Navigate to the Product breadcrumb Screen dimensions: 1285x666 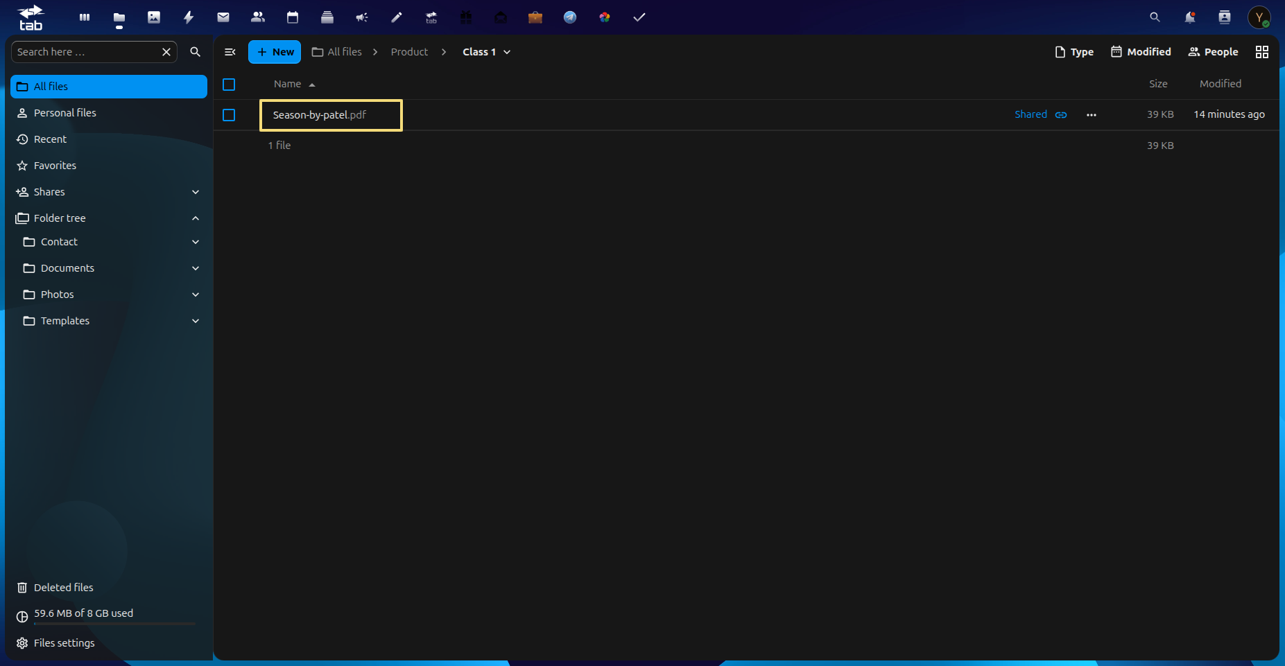click(409, 52)
